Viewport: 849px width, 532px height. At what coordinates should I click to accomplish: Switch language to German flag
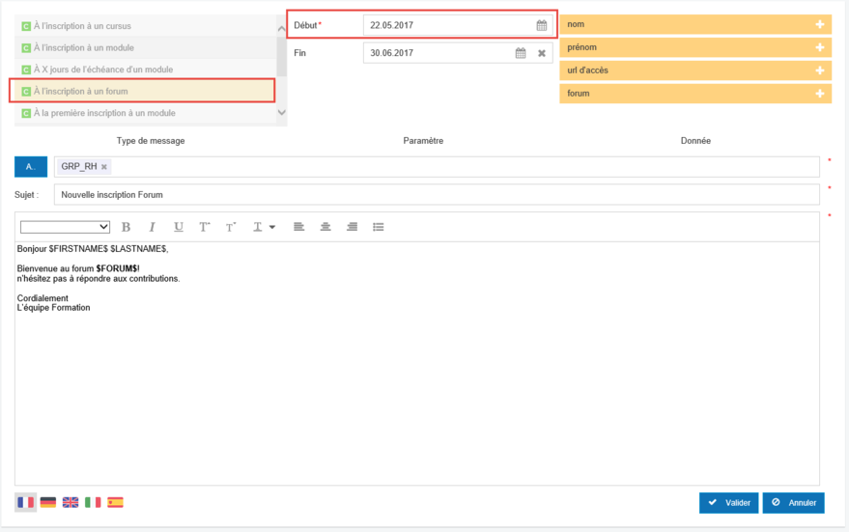click(48, 502)
